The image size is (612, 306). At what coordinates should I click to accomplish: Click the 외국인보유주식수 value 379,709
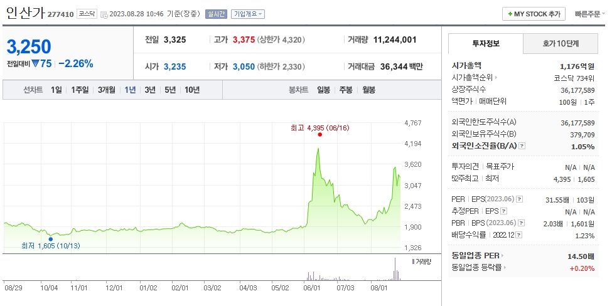(582, 135)
